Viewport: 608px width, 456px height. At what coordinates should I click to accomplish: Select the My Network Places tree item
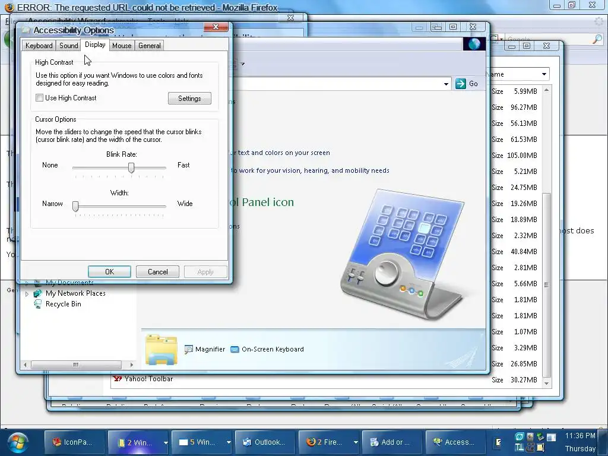click(75, 293)
